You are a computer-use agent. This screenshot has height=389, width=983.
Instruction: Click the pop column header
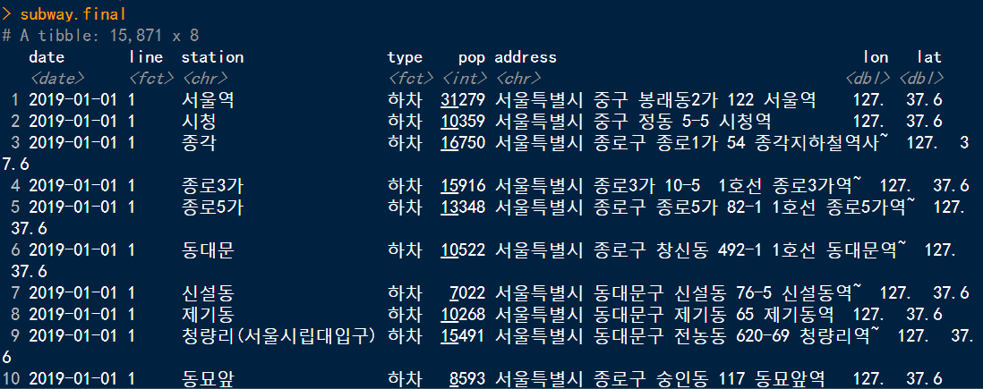(x=472, y=57)
